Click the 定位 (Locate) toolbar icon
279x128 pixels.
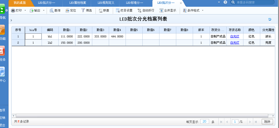coord(68,10)
